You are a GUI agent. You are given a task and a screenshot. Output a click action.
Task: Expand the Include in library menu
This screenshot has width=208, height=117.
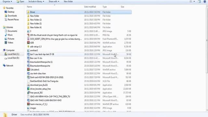tap(36, 1)
